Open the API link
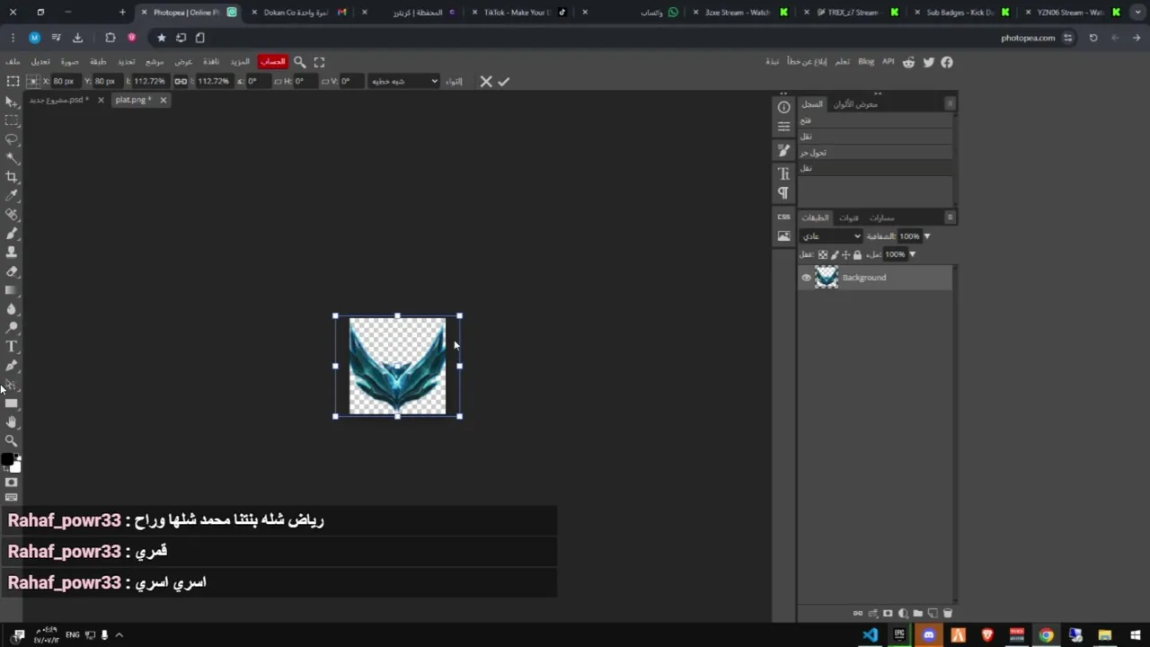Screen dimensions: 1150x647 [x=888, y=62]
